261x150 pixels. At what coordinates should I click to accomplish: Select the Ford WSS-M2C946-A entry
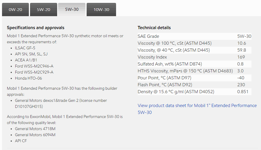pyautogui.click(x=34, y=66)
